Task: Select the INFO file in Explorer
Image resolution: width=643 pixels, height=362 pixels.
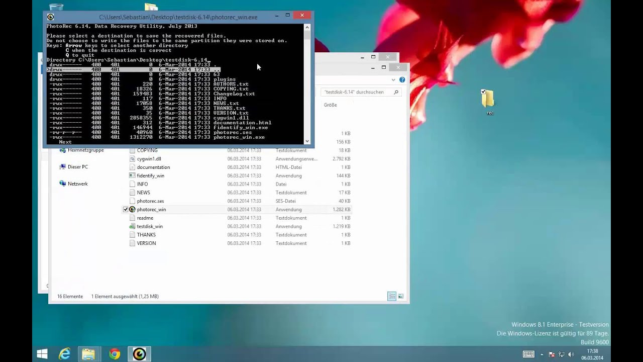Action: 142,184
